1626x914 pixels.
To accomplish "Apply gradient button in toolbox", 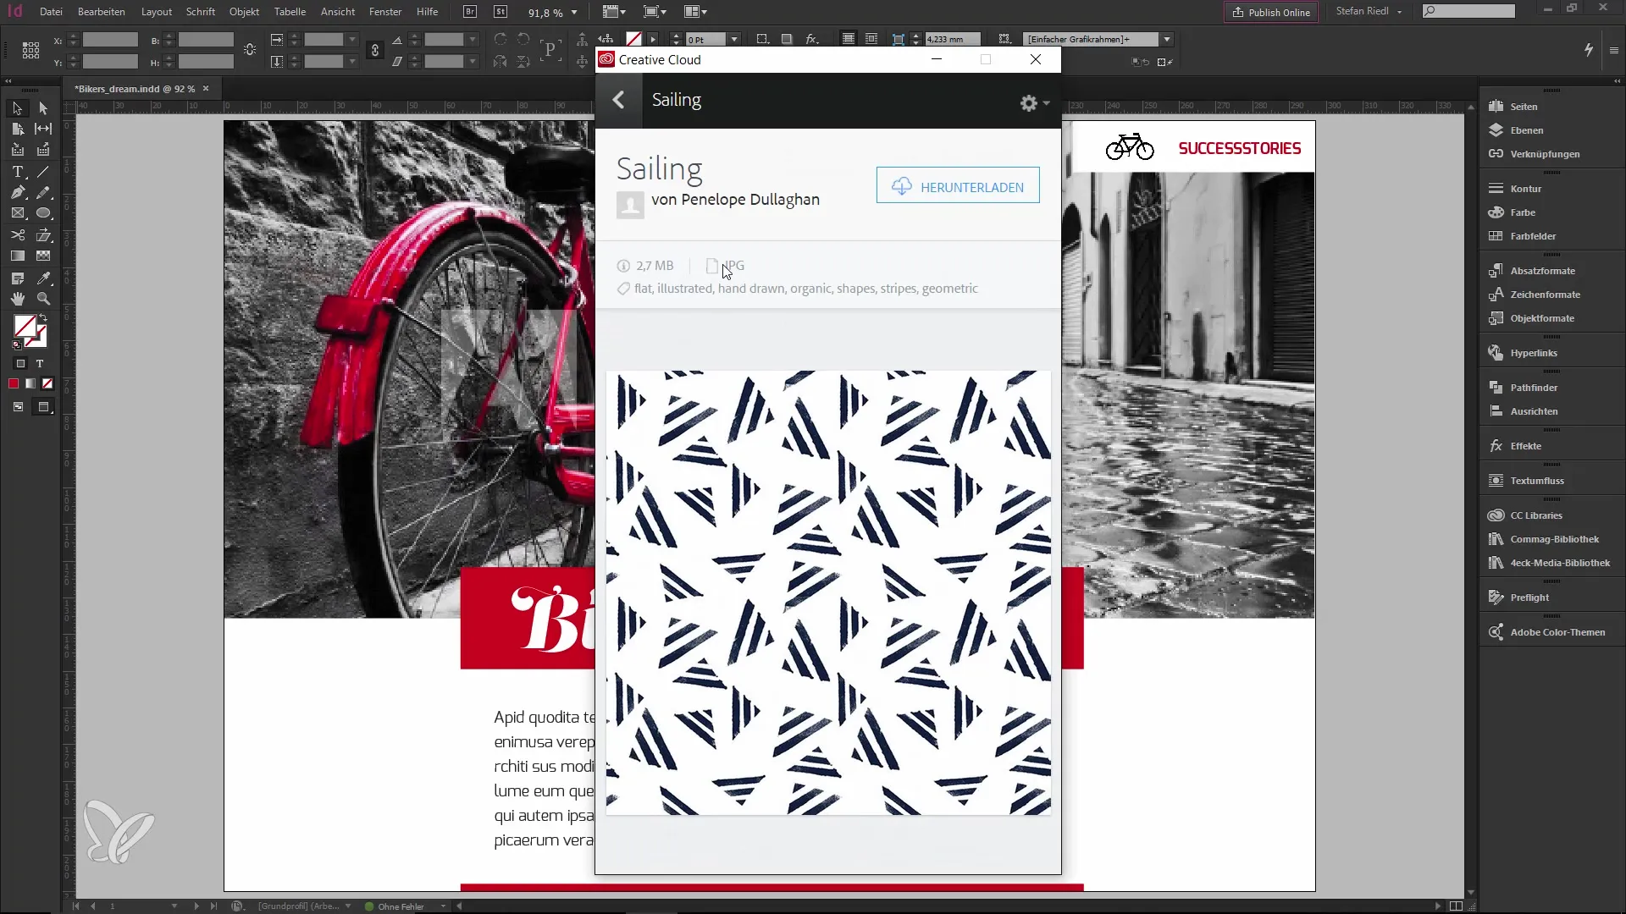I will click(30, 384).
